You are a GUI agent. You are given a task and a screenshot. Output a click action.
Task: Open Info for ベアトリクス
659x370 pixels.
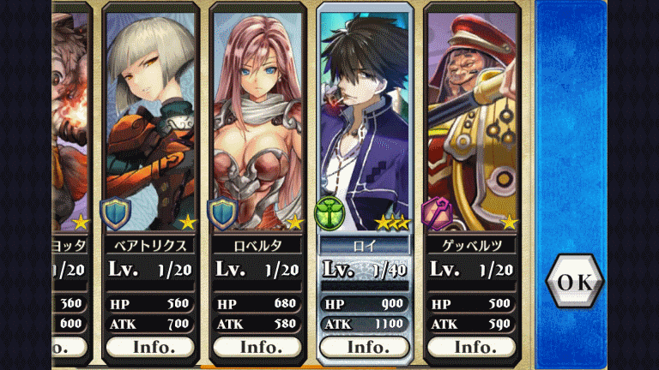pyautogui.click(x=150, y=347)
